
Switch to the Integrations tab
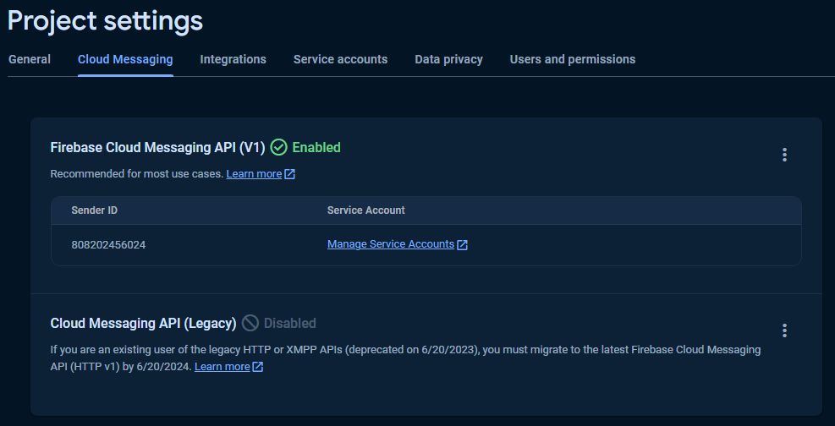pyautogui.click(x=233, y=59)
